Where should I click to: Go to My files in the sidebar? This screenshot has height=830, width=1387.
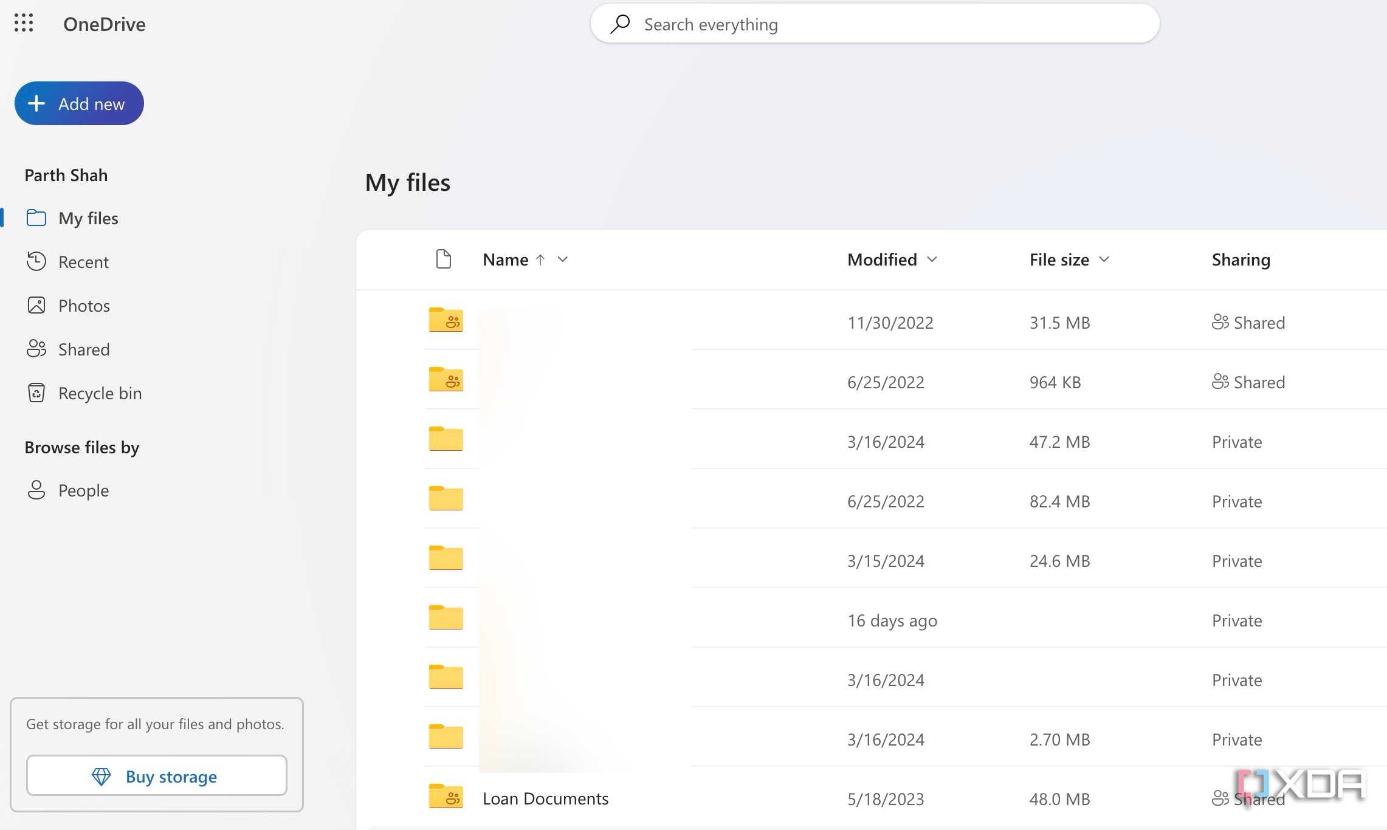pos(88,218)
